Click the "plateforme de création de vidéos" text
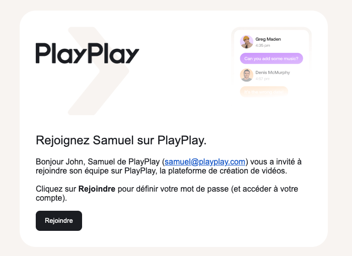Image resolution: width=352 pixels, height=256 pixels. [x=228, y=171]
